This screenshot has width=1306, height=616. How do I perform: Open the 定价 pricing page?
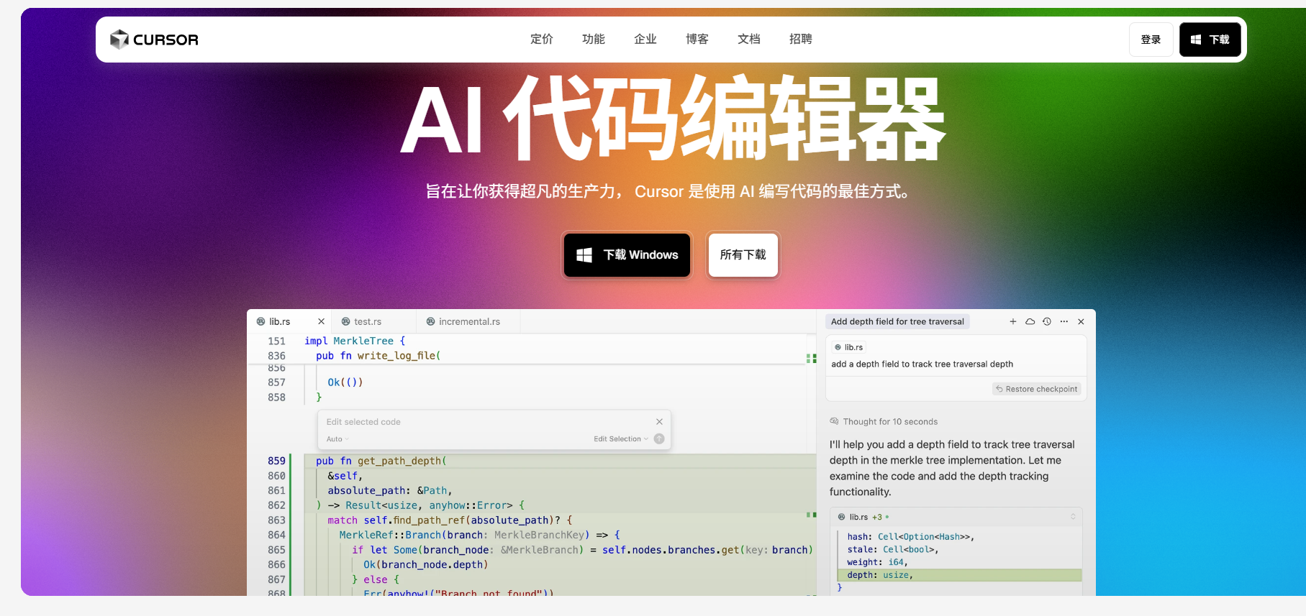[x=542, y=39]
